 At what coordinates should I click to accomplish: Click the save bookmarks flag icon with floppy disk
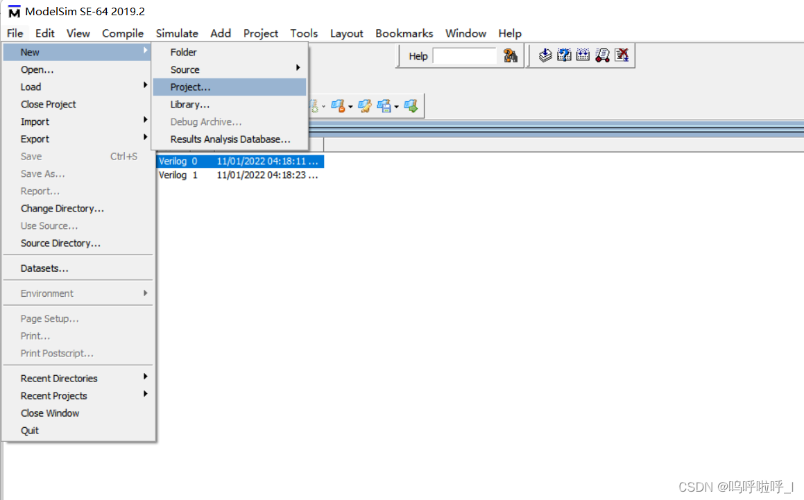coord(384,106)
